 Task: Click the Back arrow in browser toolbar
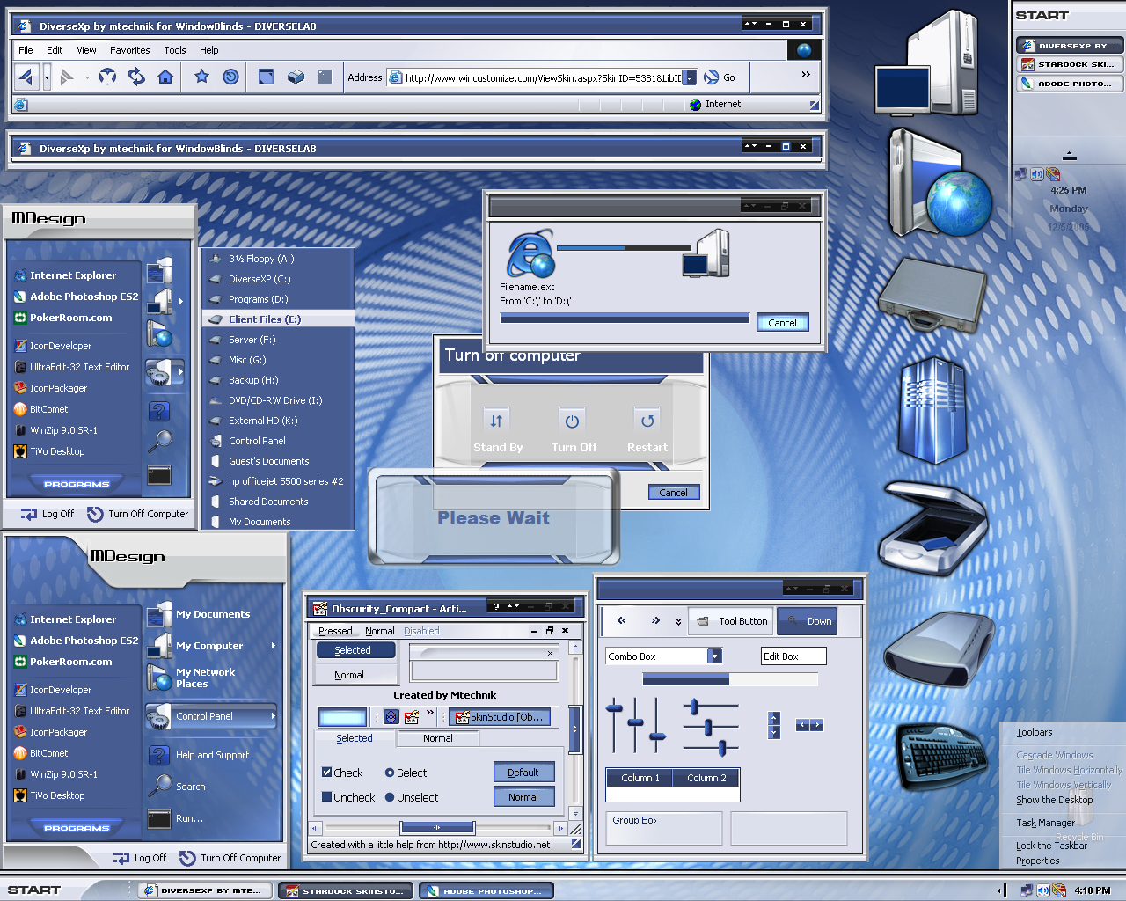26,77
